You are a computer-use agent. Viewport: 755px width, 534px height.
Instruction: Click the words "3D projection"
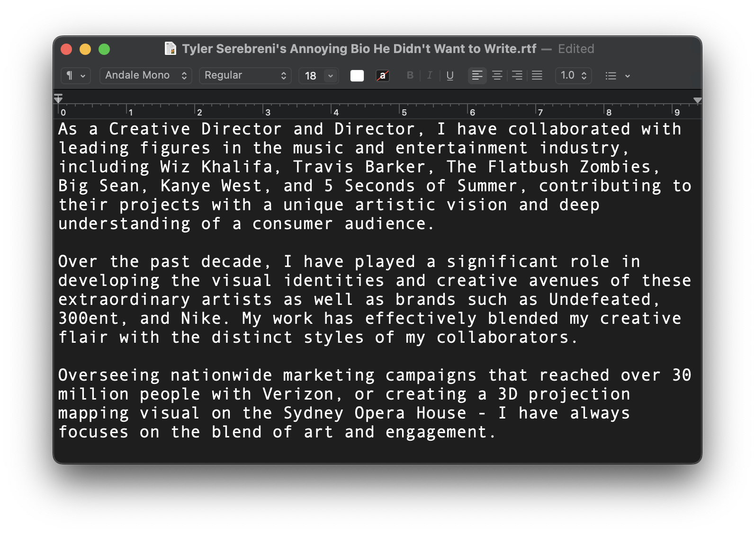click(x=564, y=394)
